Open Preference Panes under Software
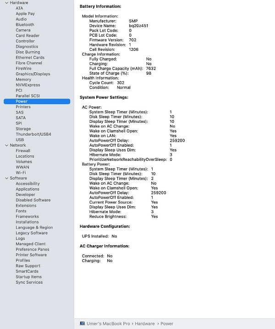 tap(32, 249)
